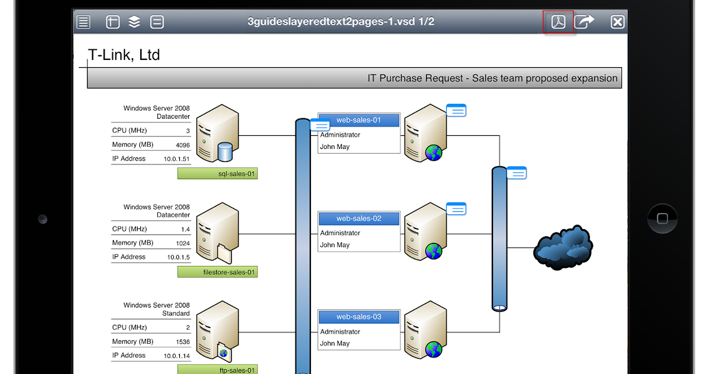This screenshot has width=712, height=374.
Task: Select the right blue network bus bar
Action: coord(500,239)
